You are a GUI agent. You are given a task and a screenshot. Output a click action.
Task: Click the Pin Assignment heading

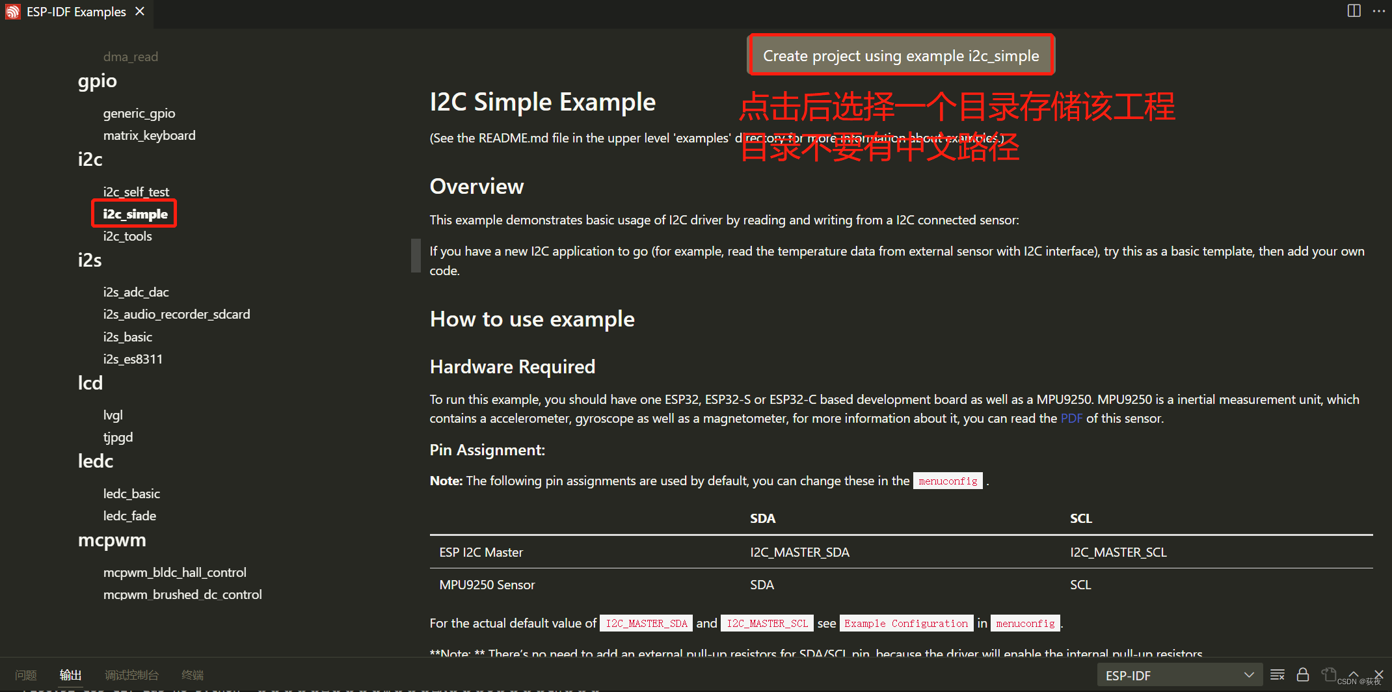[x=487, y=450]
